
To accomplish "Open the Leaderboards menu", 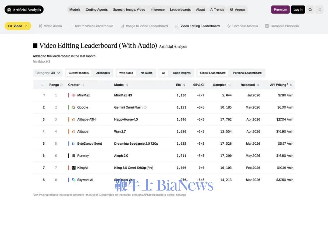I will point(180,10).
